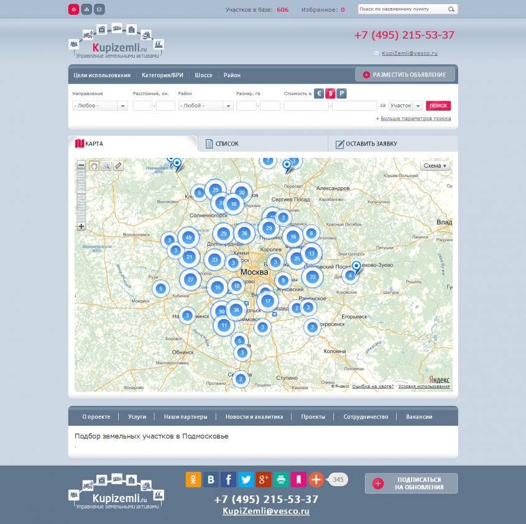Image resolution: width=526 pixels, height=524 pixels.
Task: Click the map cluster marked 16
Action: tap(293, 237)
